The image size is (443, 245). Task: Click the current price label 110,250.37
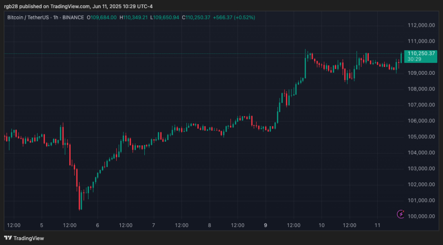421,53
